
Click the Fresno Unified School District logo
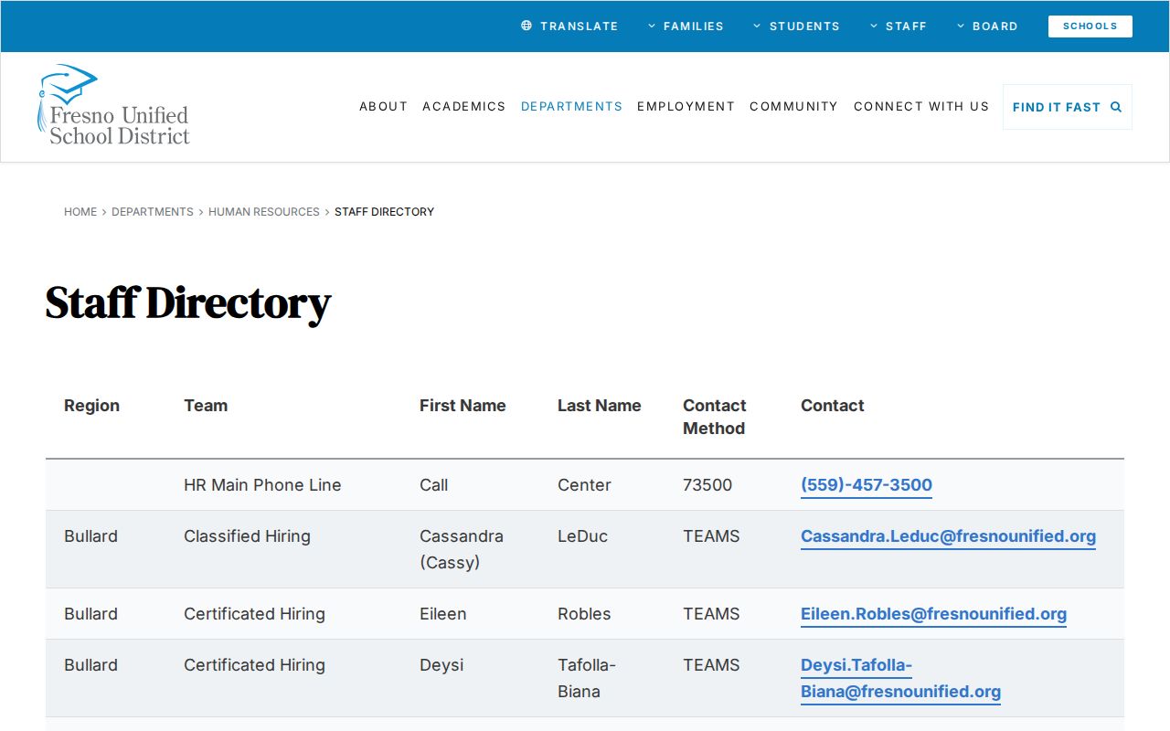click(x=113, y=105)
